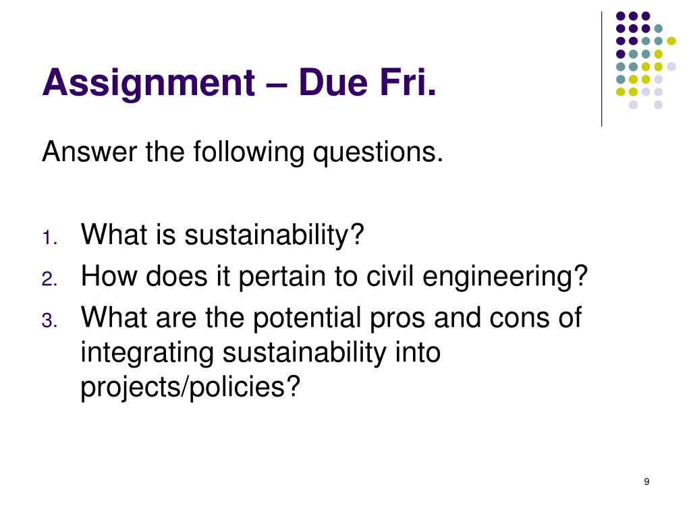Image resolution: width=691 pixels, height=518 pixels.
Task: Click the decorative dot grid graphic
Action: click(x=646, y=60)
